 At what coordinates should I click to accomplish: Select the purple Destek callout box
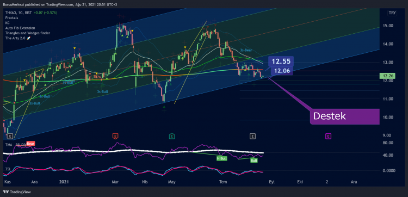(x=345, y=116)
